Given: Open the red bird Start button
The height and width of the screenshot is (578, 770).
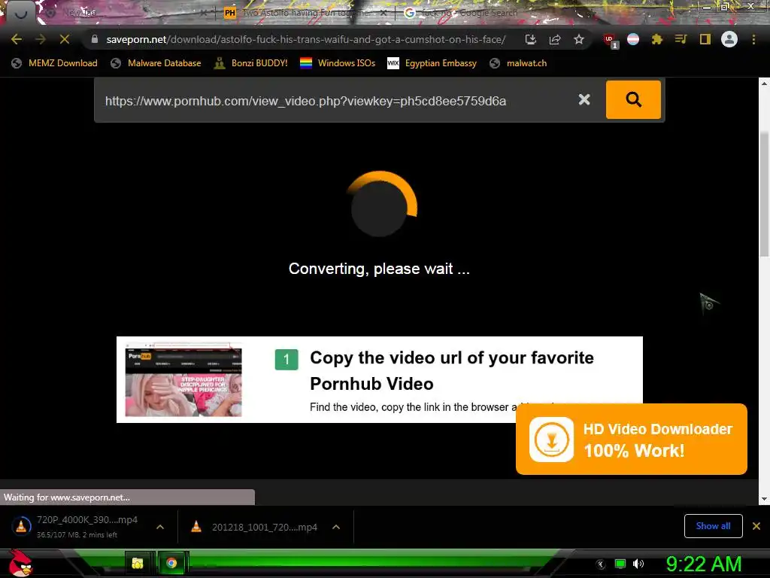Looking at the screenshot, I should (x=20, y=563).
